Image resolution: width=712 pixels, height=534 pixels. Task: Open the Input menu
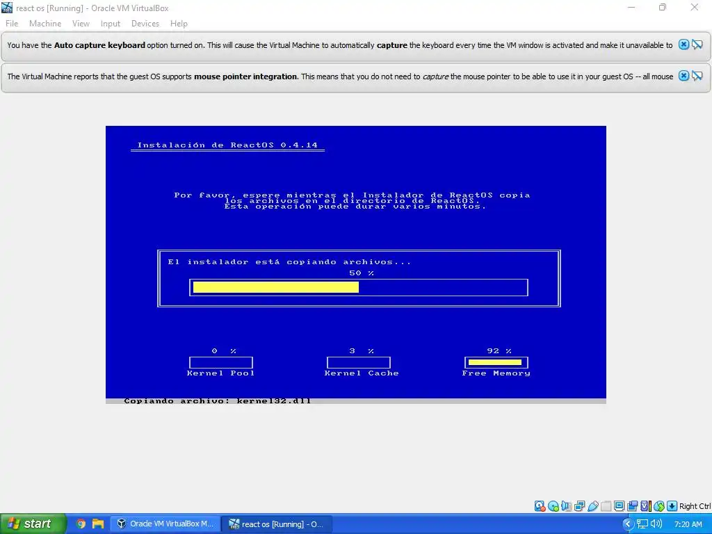(111, 24)
